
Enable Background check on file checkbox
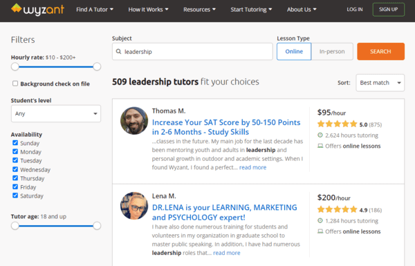15,84
